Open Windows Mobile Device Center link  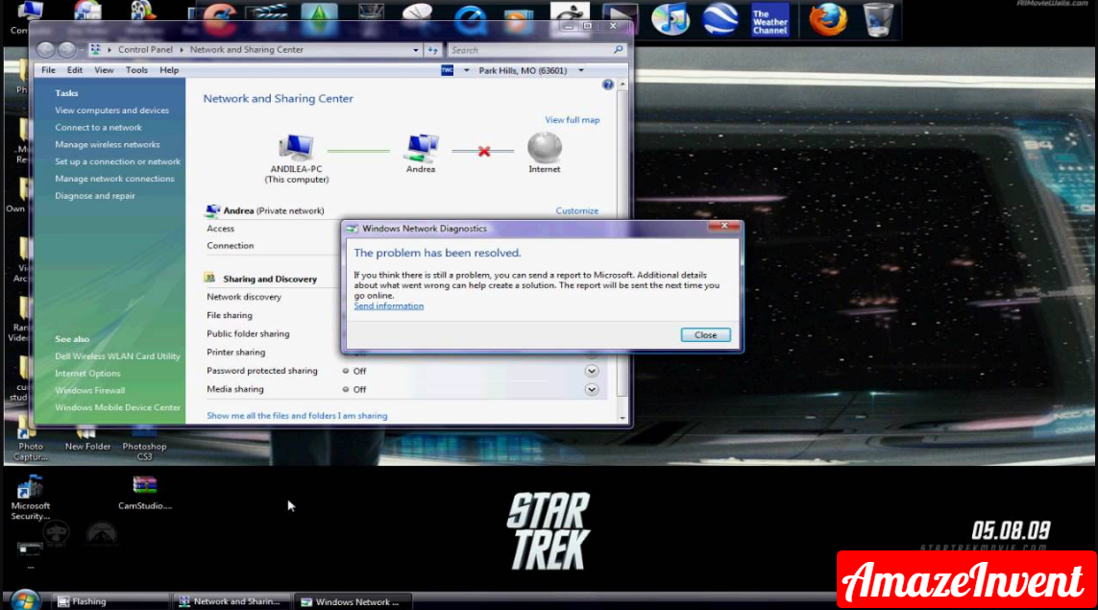[x=117, y=407]
